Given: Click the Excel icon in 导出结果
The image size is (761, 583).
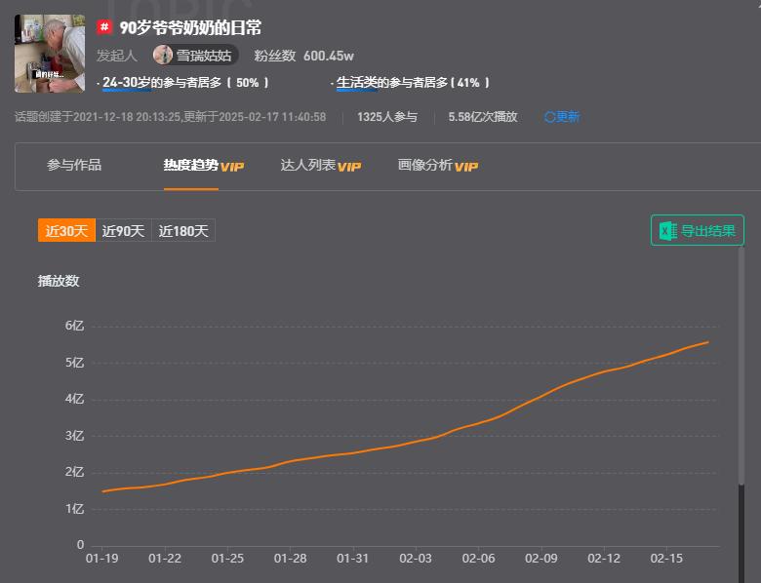Looking at the screenshot, I should coord(667,231).
